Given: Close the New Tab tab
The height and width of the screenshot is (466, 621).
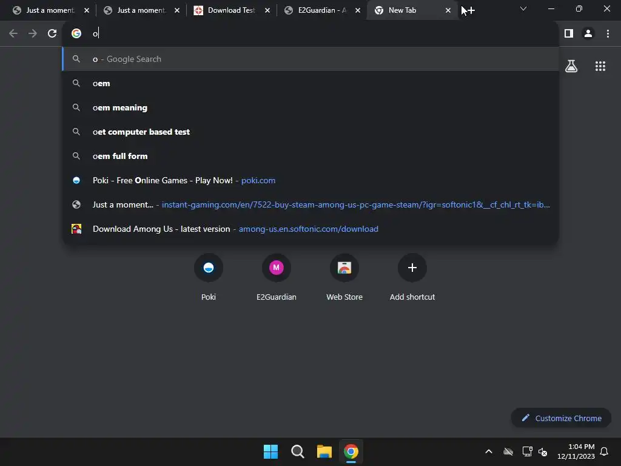Looking at the screenshot, I should pos(448,11).
